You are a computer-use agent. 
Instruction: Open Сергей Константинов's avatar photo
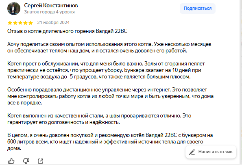pyautogui.click(x=14, y=9)
